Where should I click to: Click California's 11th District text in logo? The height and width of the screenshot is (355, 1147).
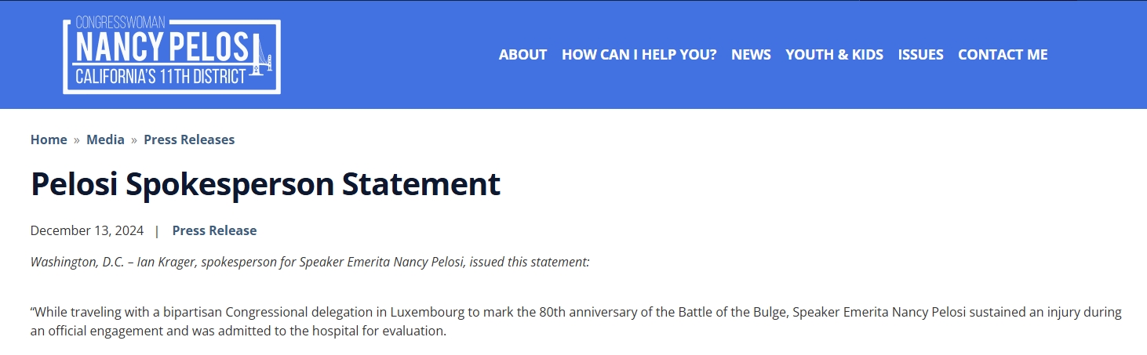tap(166, 77)
